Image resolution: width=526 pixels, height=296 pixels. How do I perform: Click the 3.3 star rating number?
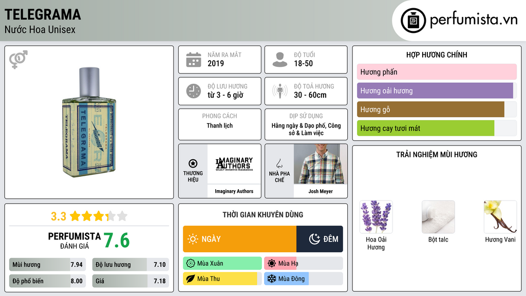click(x=59, y=216)
